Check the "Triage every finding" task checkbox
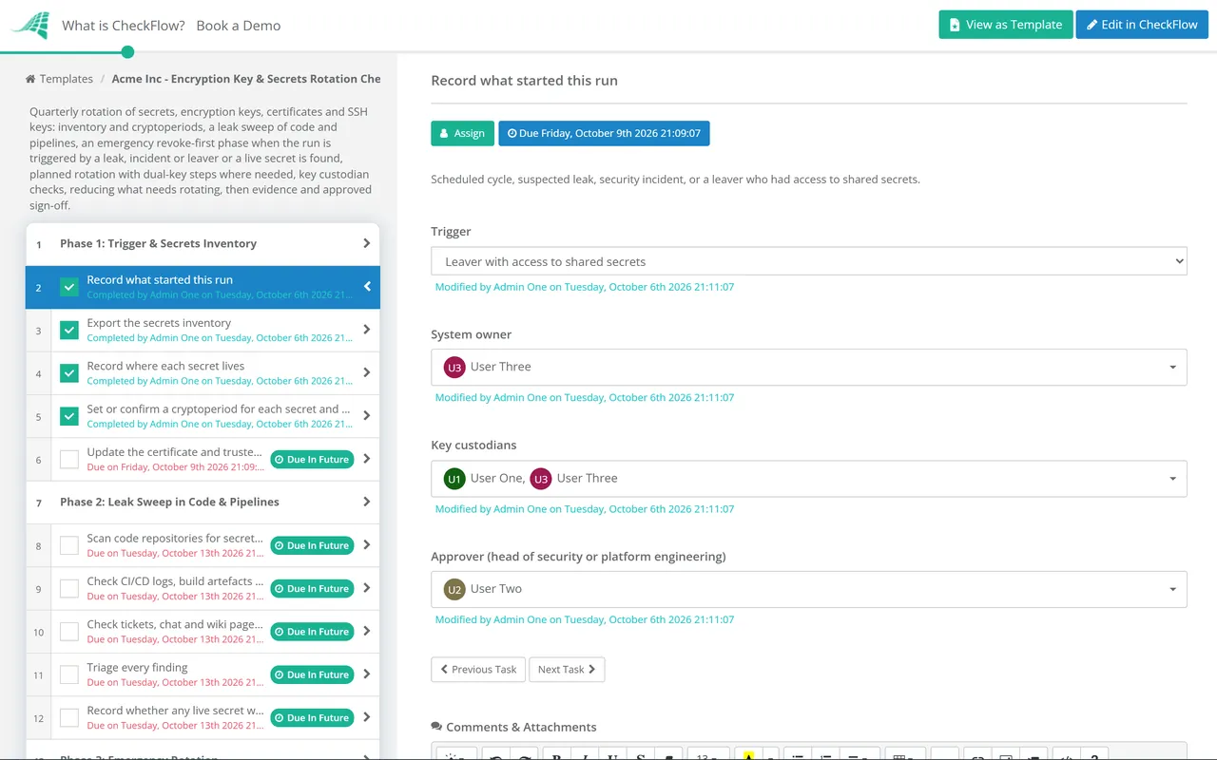 [x=69, y=675]
